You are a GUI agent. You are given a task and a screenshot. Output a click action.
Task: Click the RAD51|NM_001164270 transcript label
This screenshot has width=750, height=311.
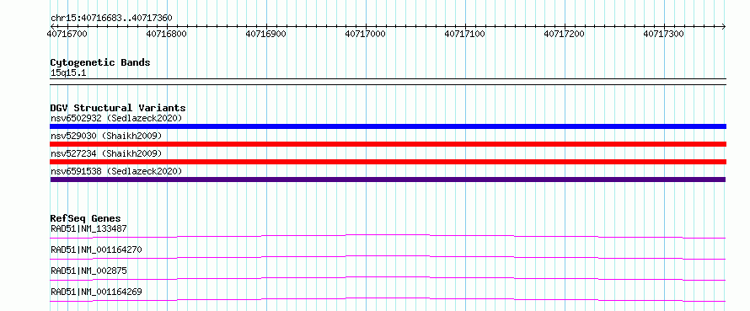click(x=96, y=249)
